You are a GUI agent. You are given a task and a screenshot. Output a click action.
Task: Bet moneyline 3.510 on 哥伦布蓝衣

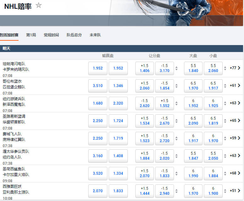pyautogui.click(x=98, y=86)
